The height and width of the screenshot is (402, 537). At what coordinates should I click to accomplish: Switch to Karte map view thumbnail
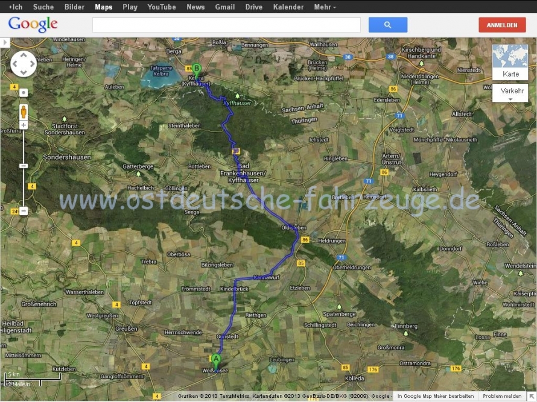coord(510,62)
